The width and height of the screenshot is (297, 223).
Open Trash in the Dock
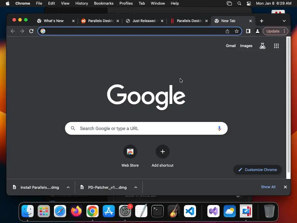pos(269,211)
